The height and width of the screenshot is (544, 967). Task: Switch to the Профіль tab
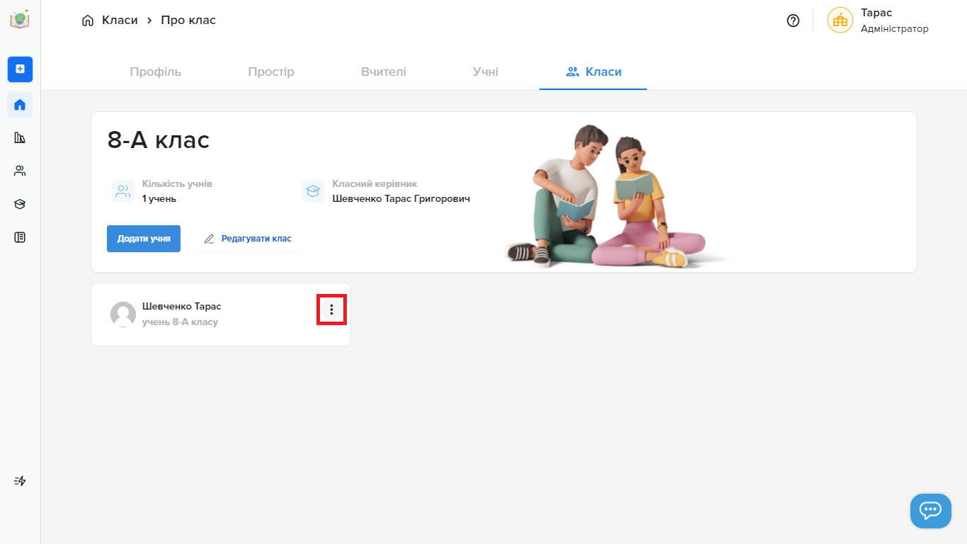pos(156,72)
